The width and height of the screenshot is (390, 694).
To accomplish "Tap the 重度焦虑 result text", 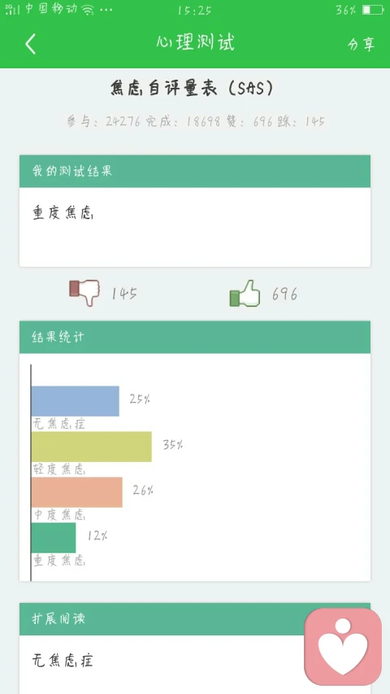I will (x=63, y=213).
